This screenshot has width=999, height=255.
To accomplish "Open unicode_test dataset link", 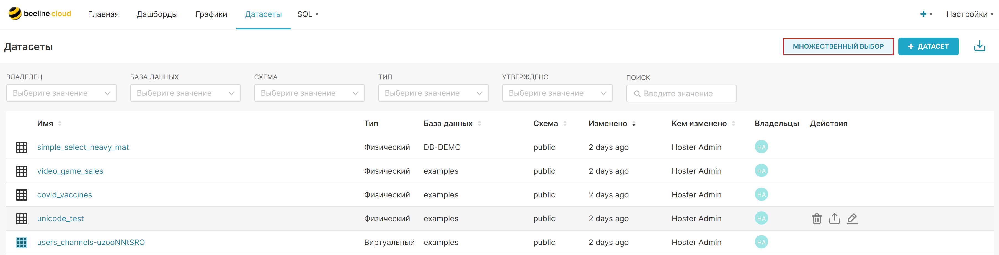I will [x=61, y=218].
